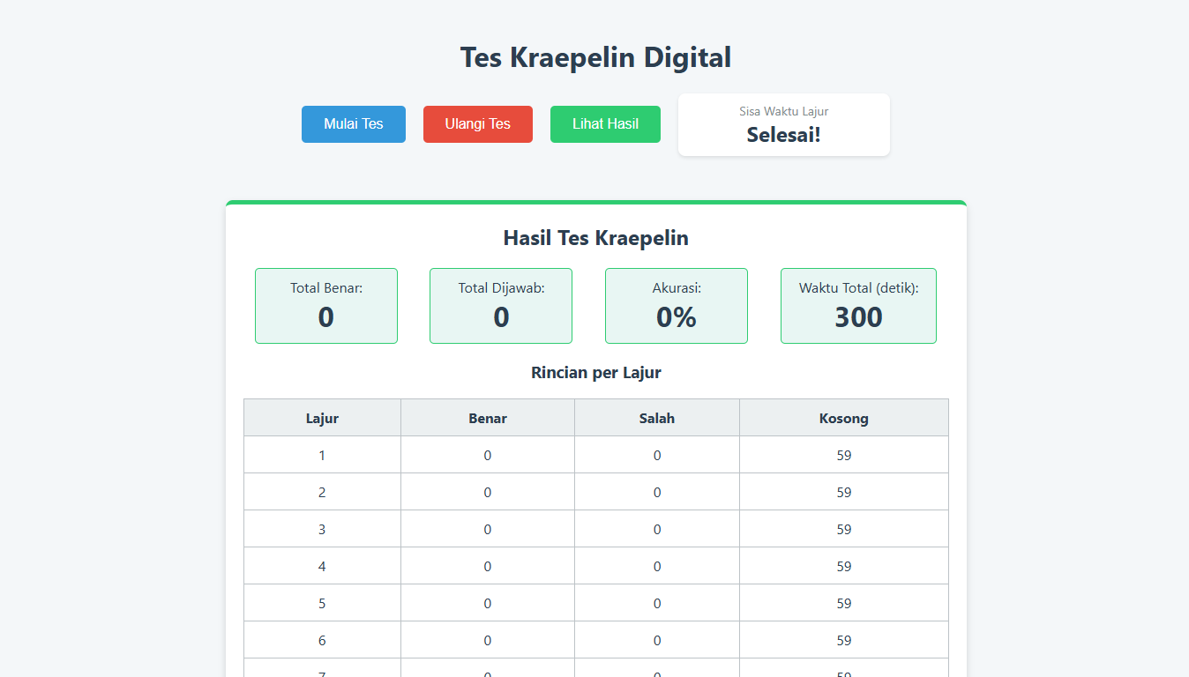The width and height of the screenshot is (1189, 677).
Task: Click the Tes Kraepelin Digital page title
Action: pos(595,57)
